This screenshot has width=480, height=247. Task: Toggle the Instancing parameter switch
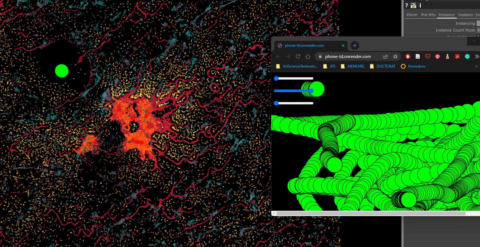click(478, 23)
